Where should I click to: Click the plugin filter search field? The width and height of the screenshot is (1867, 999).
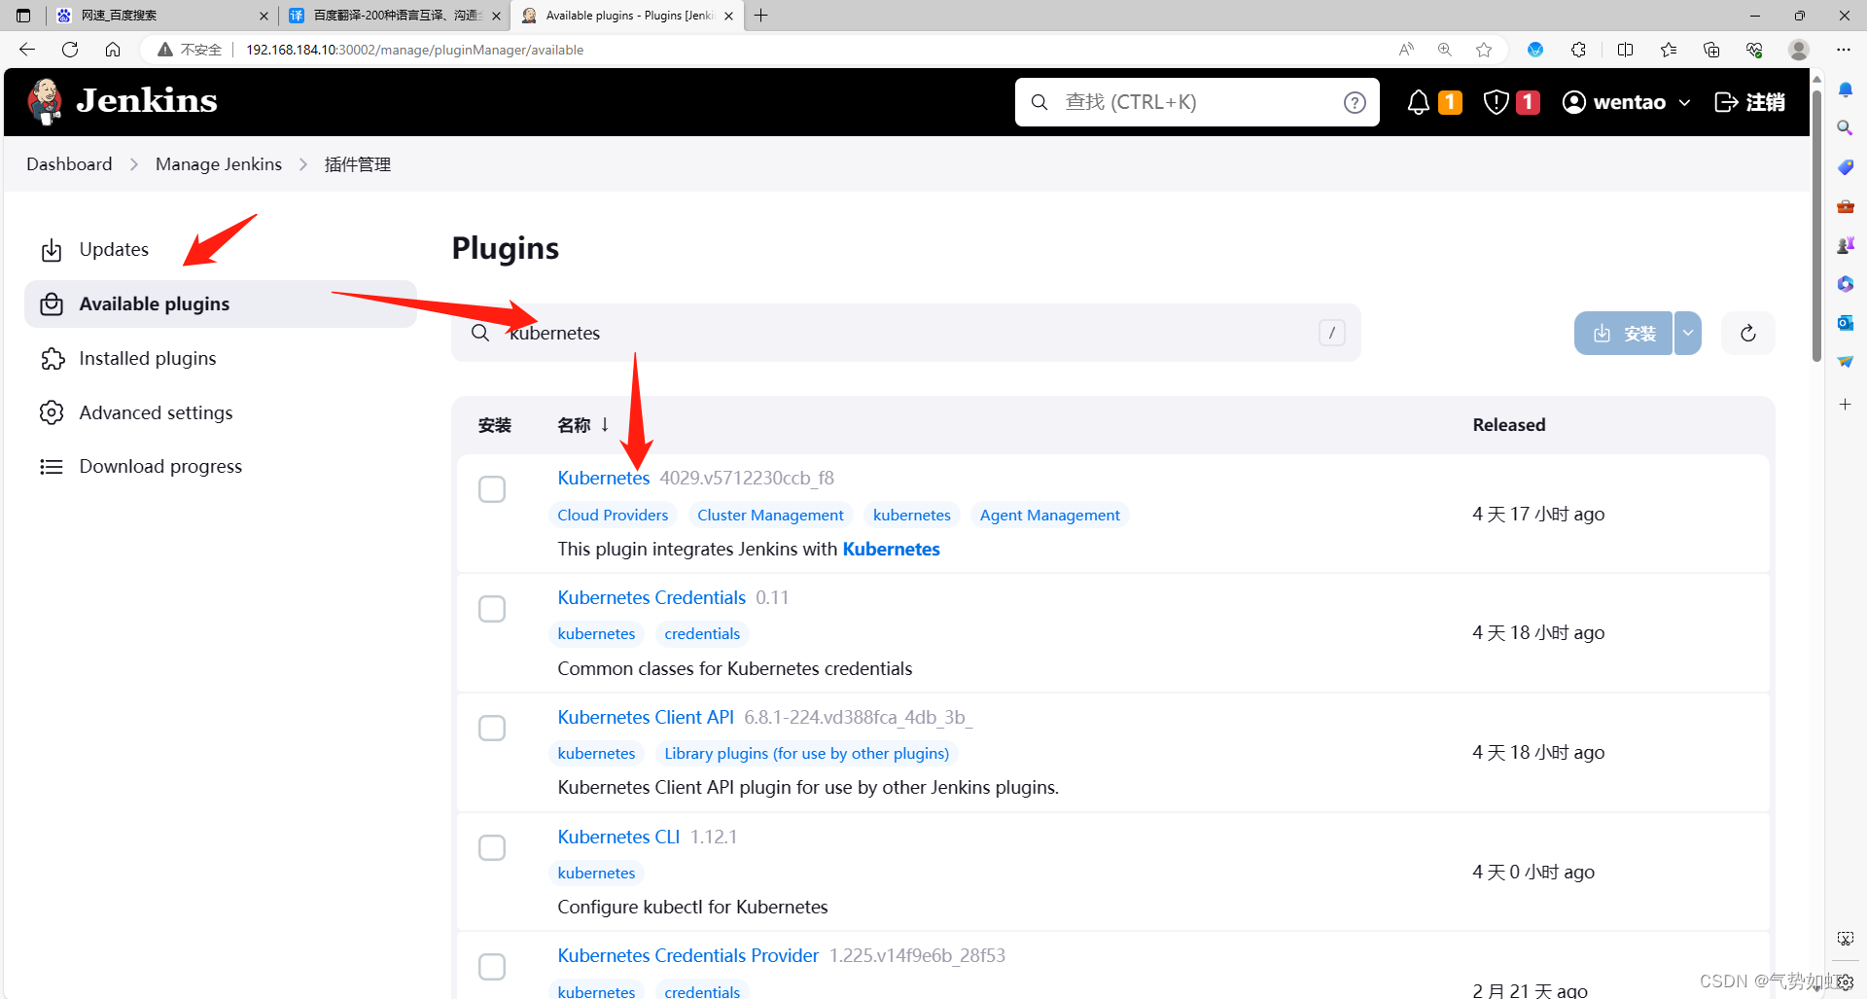(906, 333)
